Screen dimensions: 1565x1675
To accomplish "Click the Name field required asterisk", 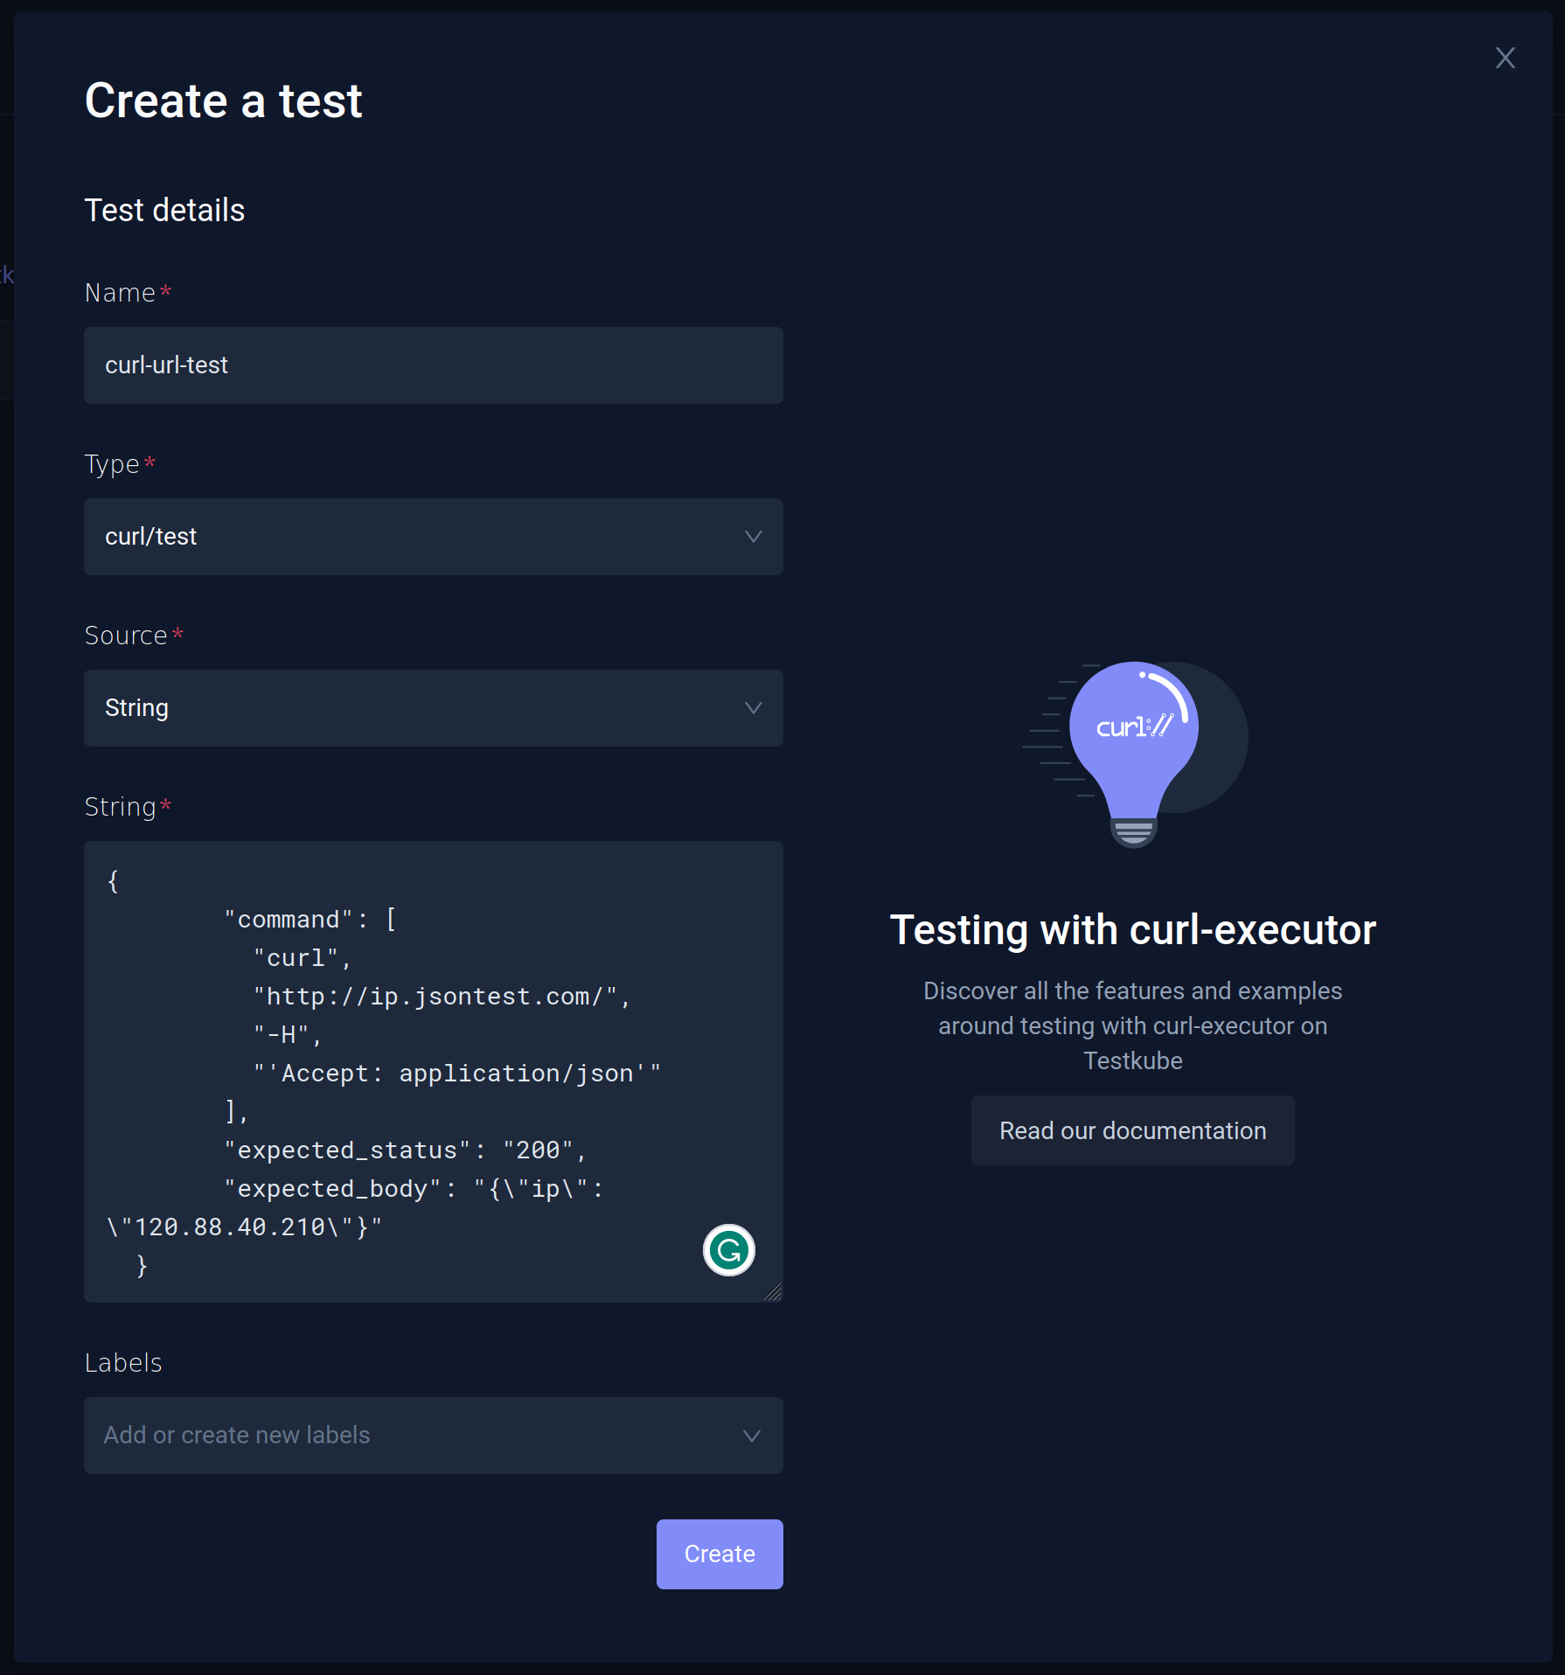I will (x=166, y=291).
